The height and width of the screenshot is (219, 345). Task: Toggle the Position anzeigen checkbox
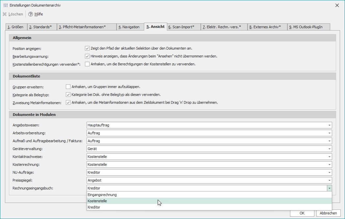click(87, 48)
